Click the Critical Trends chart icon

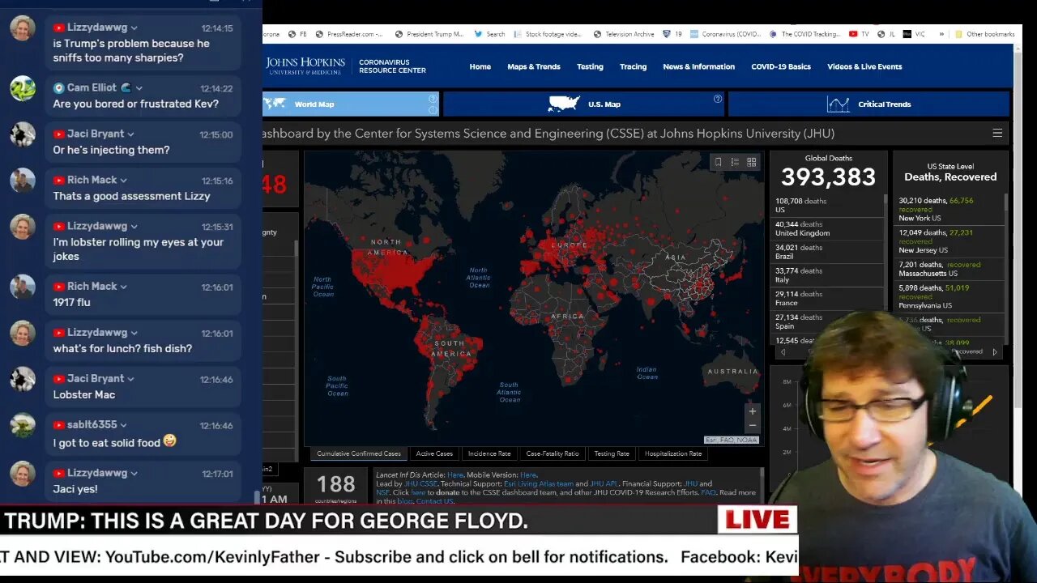click(x=838, y=104)
